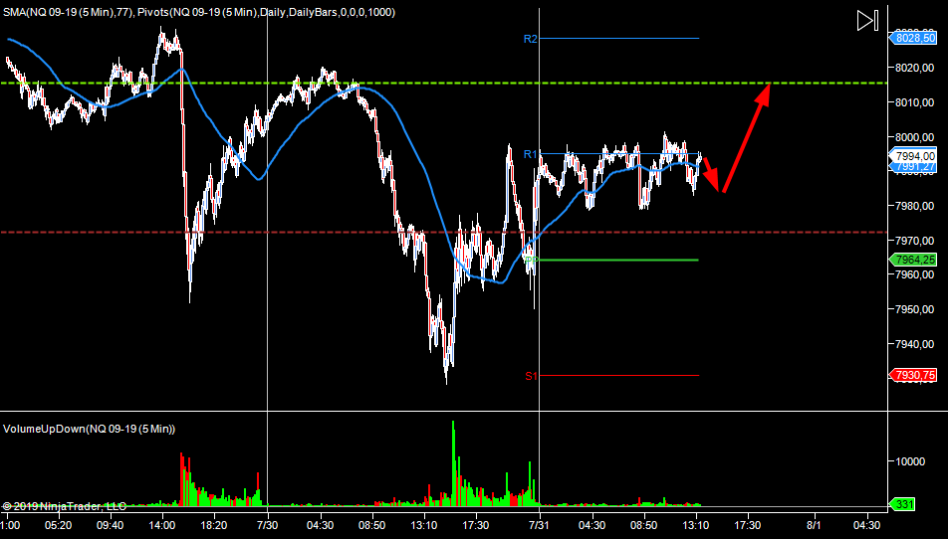Click the 2019 NinjaTrader, LLC copyright text

65,505
